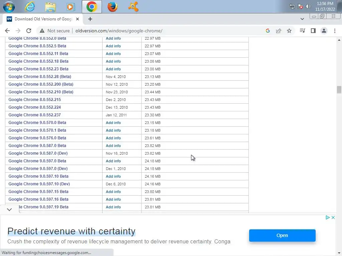This screenshot has height=256, width=342.
Task: Open a new tab with the plus button
Action: pos(90,19)
